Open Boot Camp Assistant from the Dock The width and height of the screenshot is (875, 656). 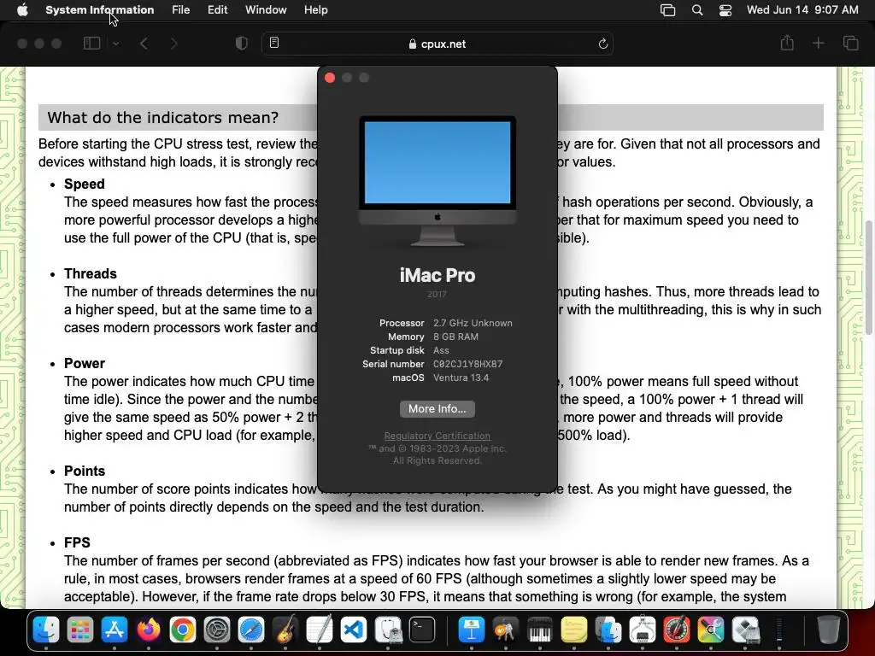(x=745, y=630)
